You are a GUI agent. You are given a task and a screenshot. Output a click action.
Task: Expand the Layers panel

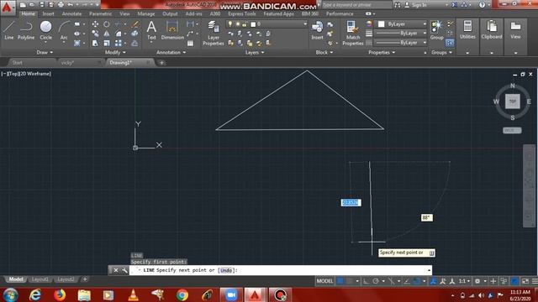click(x=255, y=52)
